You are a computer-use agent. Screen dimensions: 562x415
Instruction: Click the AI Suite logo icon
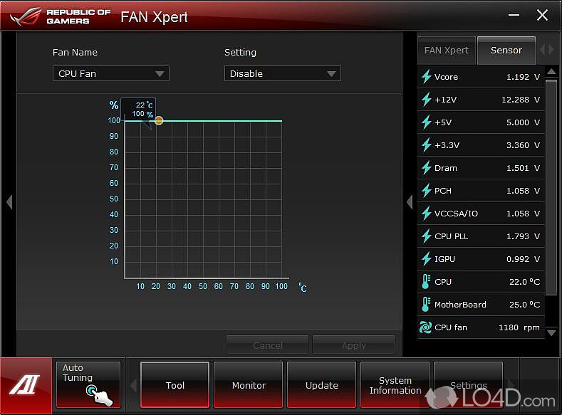[26, 385]
